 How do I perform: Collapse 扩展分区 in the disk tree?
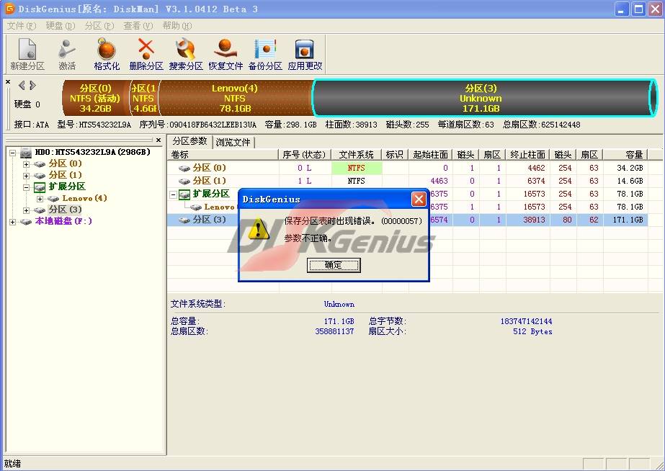(26, 187)
